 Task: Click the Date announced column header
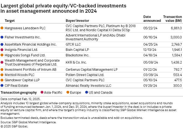(x=152, y=19)
